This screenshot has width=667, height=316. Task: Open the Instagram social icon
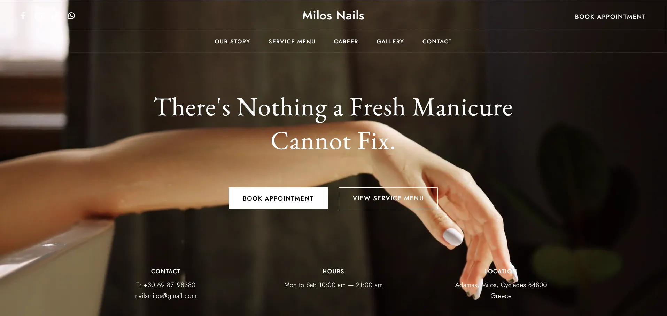(x=39, y=16)
